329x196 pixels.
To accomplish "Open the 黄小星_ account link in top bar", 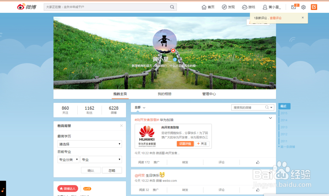I will [x=272, y=7].
